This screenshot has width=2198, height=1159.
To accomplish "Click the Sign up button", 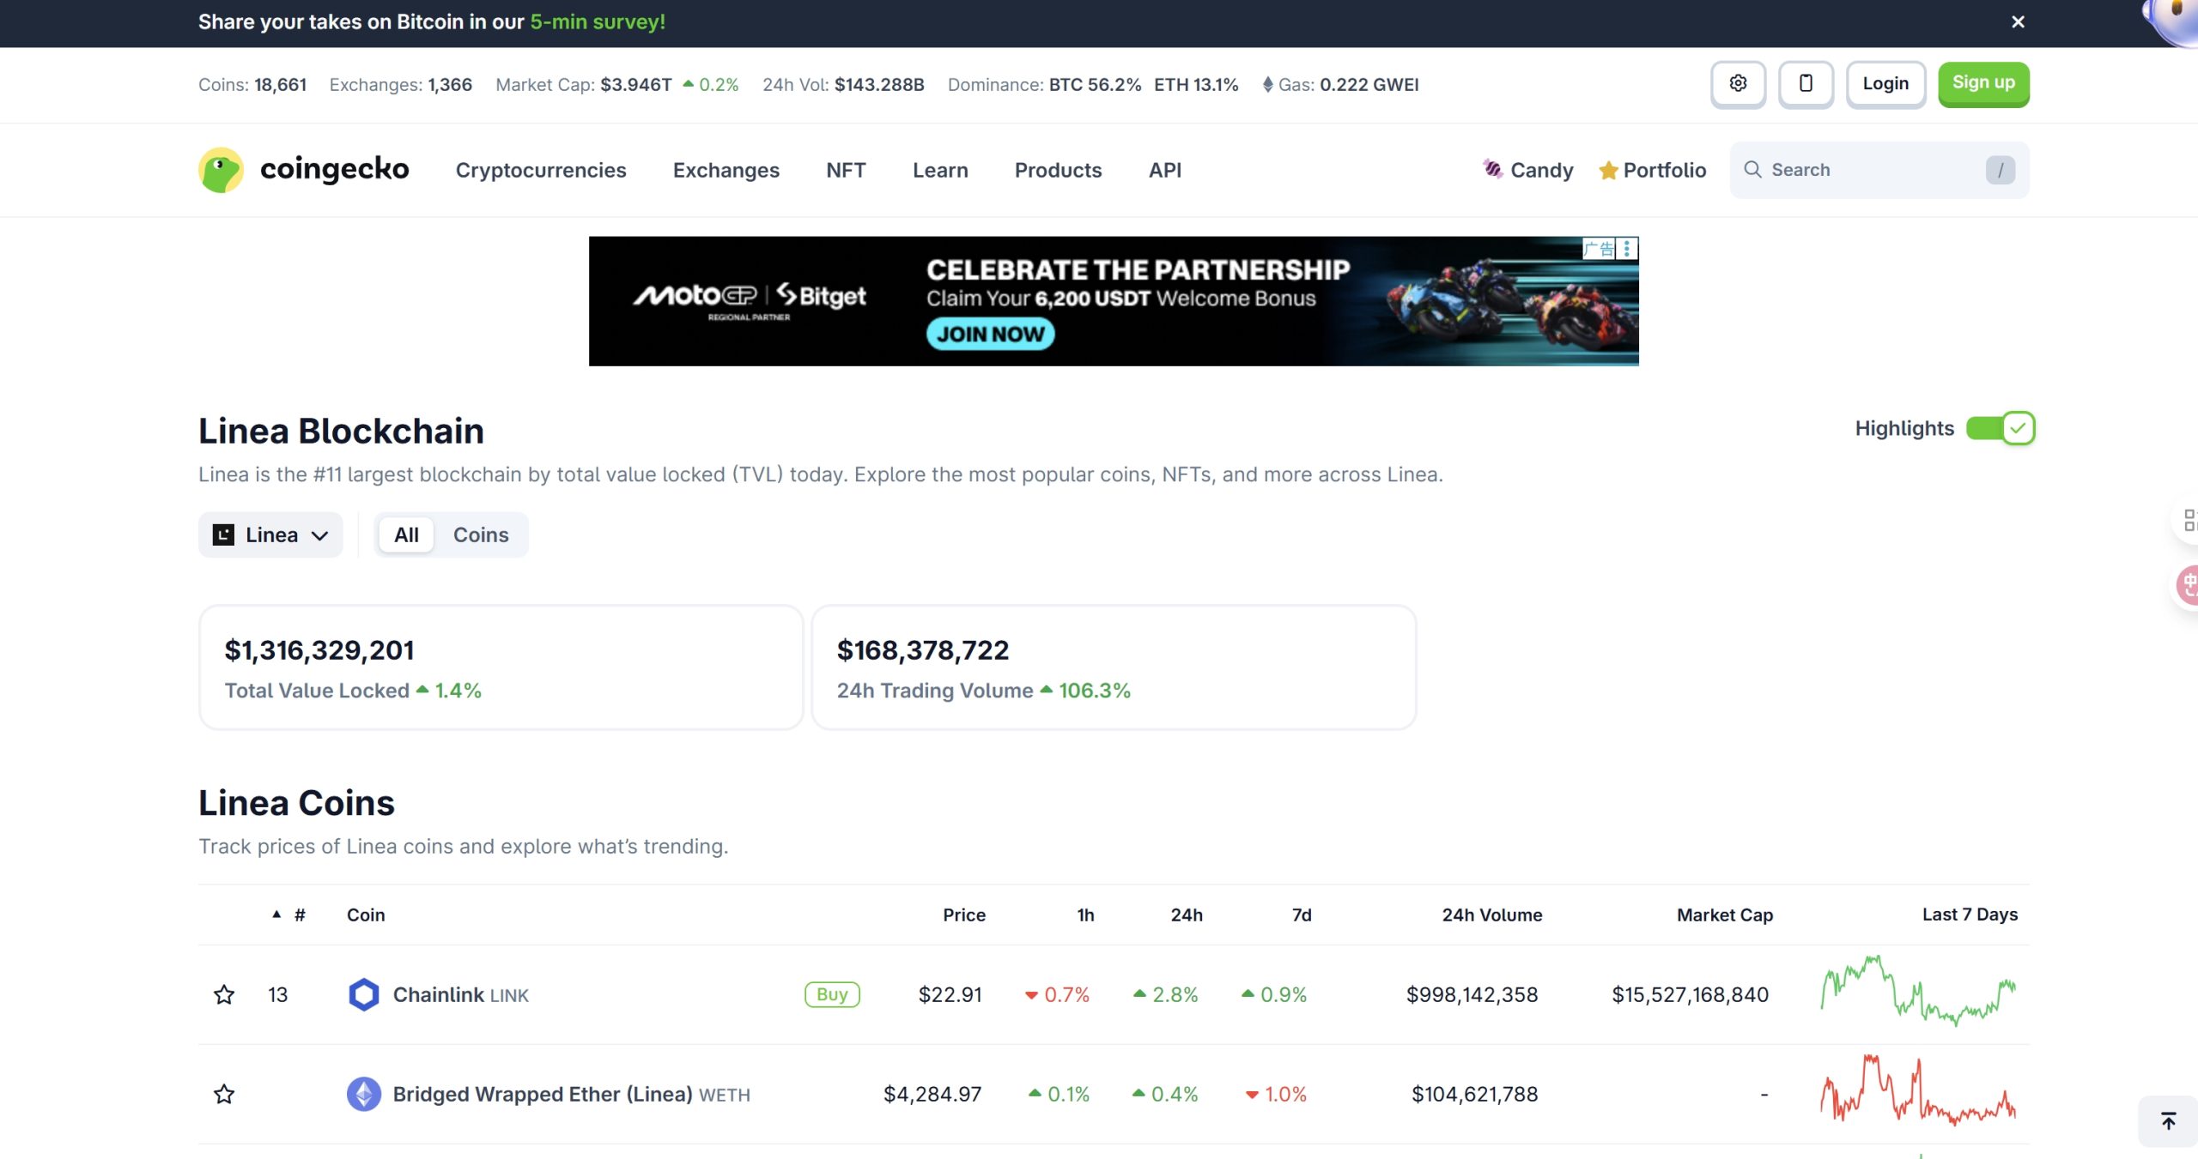I will pos(1983,83).
